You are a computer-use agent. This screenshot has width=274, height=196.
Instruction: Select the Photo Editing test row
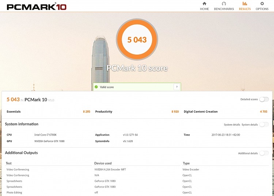(14, 193)
